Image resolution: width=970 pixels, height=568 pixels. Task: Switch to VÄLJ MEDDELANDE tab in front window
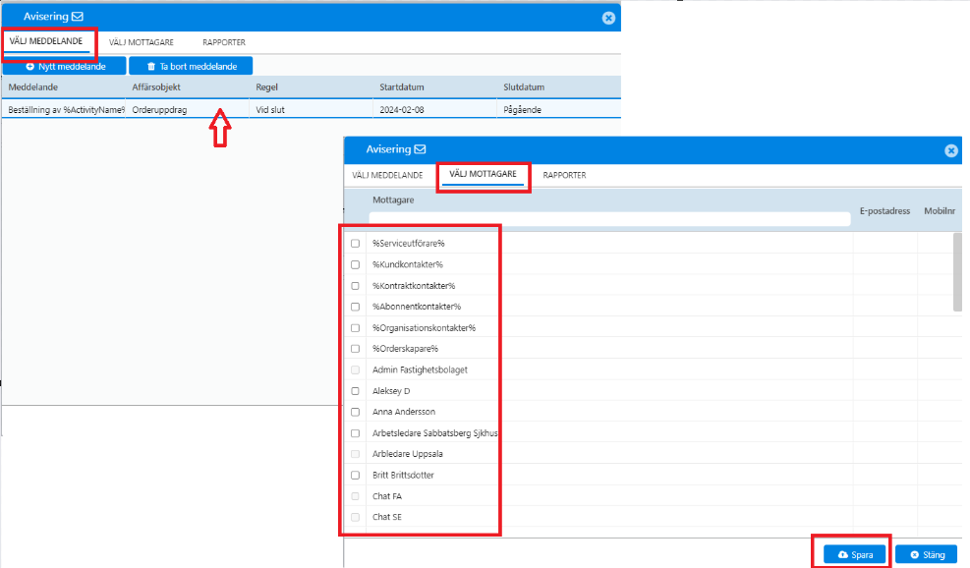pos(387,176)
